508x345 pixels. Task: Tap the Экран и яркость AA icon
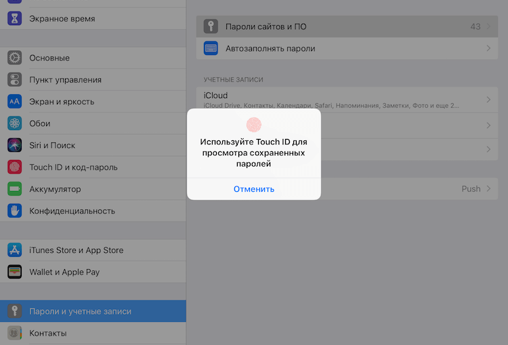[15, 102]
